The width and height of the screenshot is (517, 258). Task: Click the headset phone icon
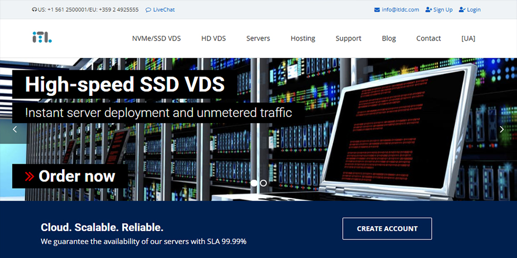pos(34,10)
